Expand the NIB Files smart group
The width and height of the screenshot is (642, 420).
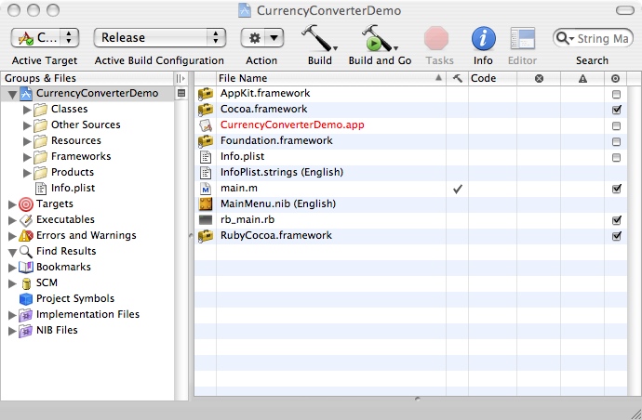coord(12,331)
